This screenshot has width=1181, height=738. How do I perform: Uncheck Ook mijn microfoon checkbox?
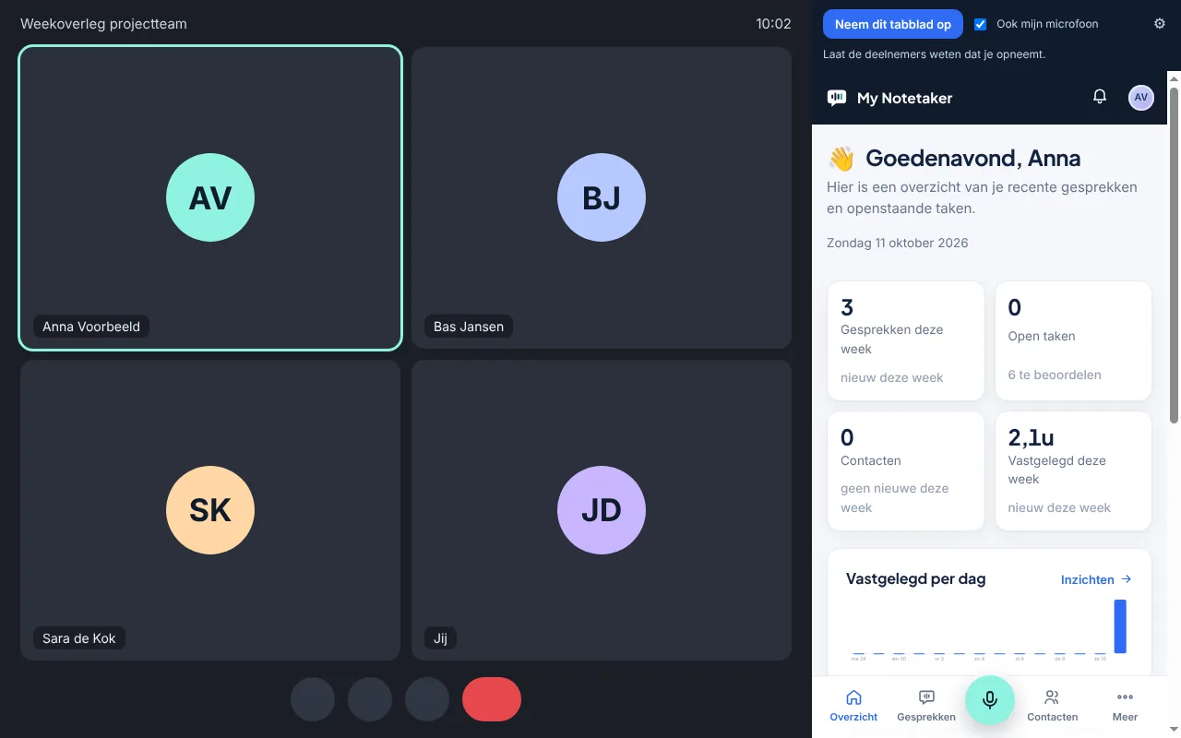pos(981,24)
